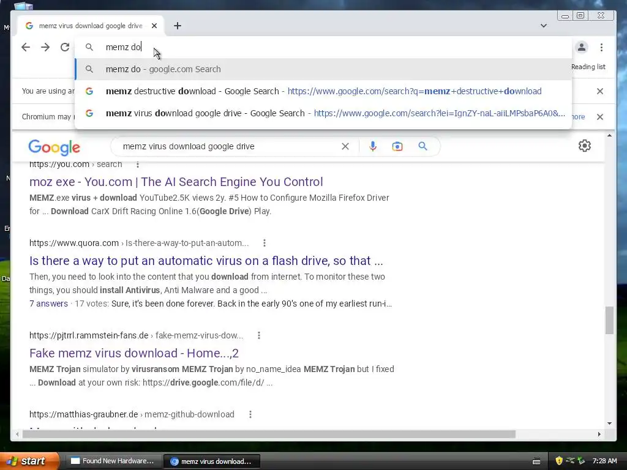Open 'moz exe - You.com' result

176,182
